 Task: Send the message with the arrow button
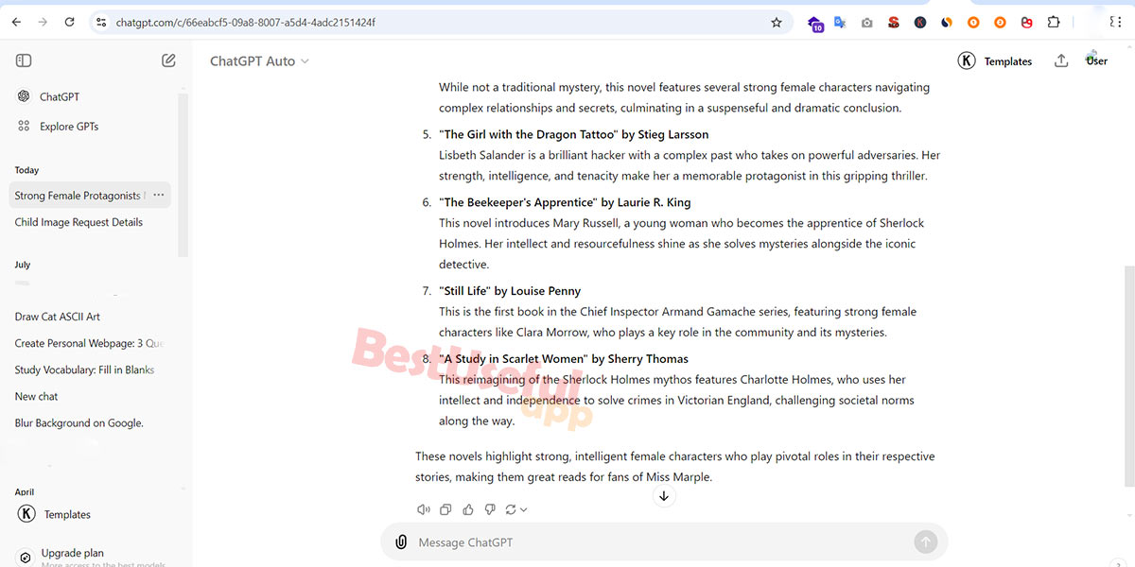pyautogui.click(x=925, y=542)
